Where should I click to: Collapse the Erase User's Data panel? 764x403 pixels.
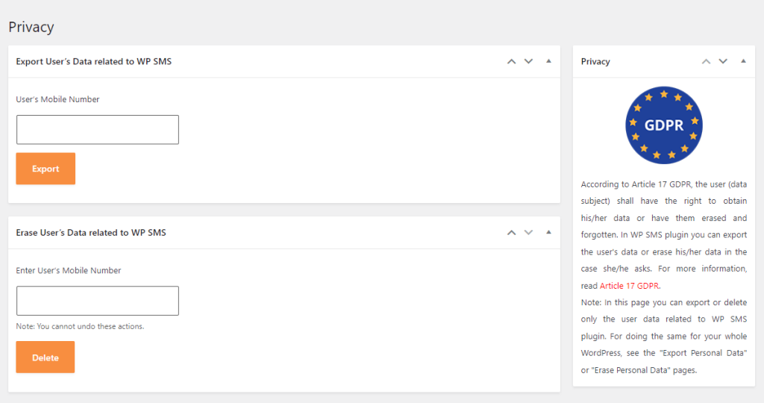pos(548,232)
